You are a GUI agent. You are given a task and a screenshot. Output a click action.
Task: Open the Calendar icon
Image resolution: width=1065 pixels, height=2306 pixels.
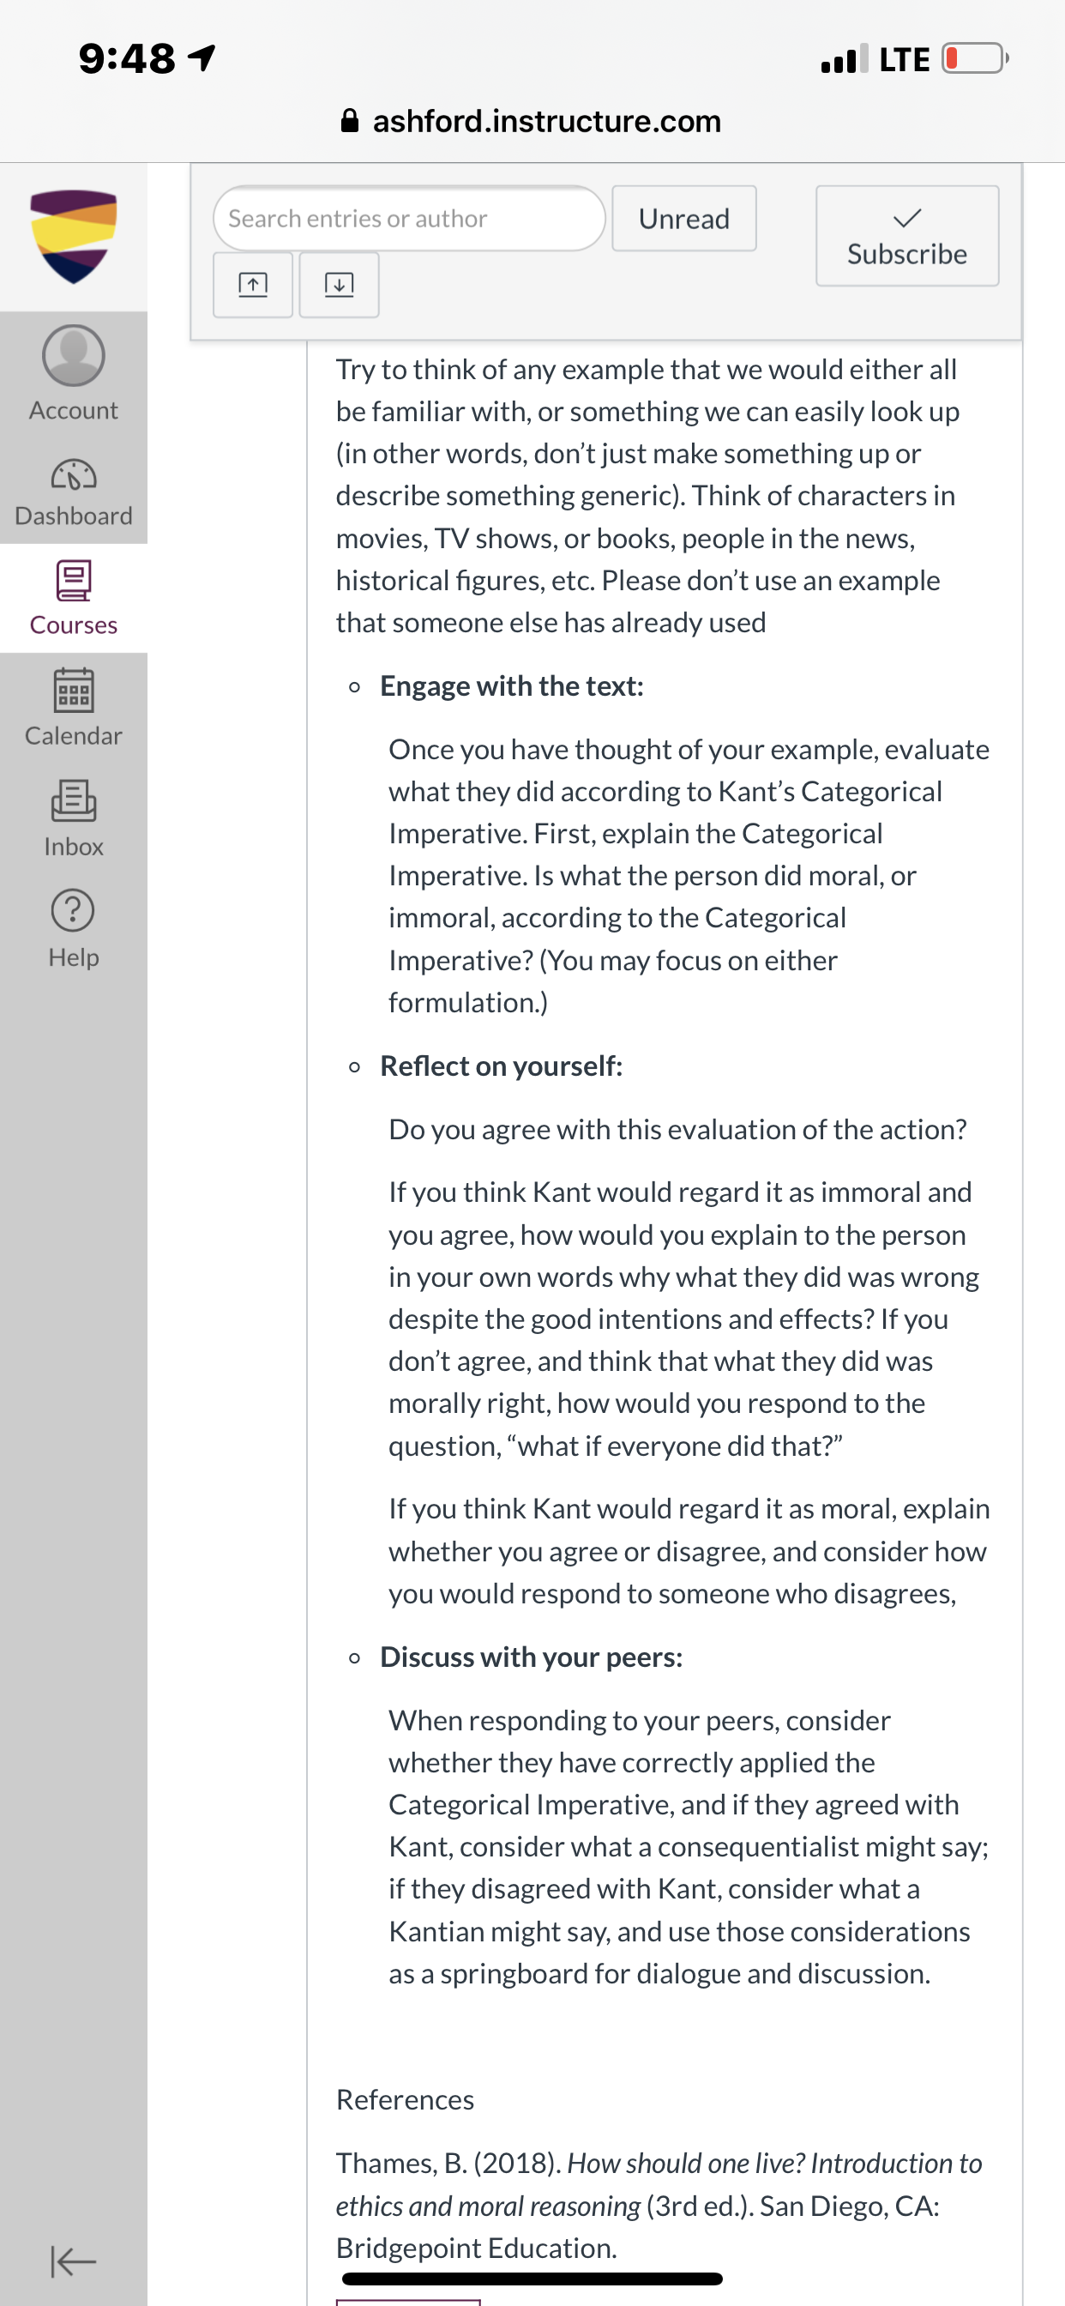point(74,691)
